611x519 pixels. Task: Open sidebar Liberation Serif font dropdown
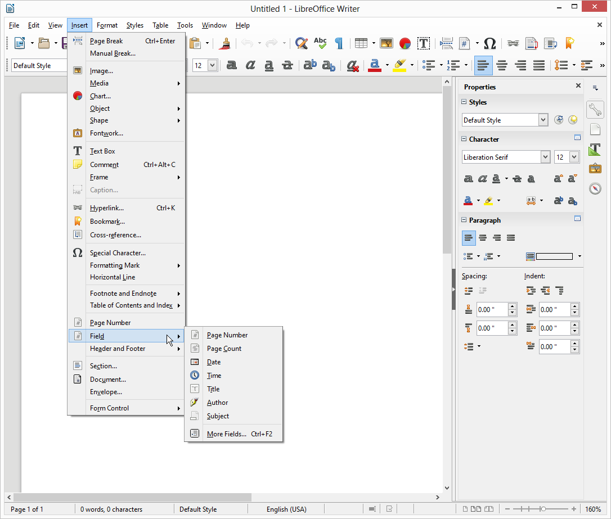546,157
